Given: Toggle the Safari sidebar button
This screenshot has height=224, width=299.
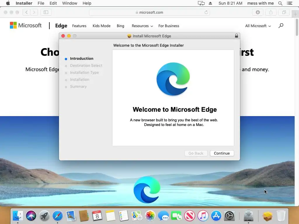Looking at the screenshot, I should [x=46, y=12].
